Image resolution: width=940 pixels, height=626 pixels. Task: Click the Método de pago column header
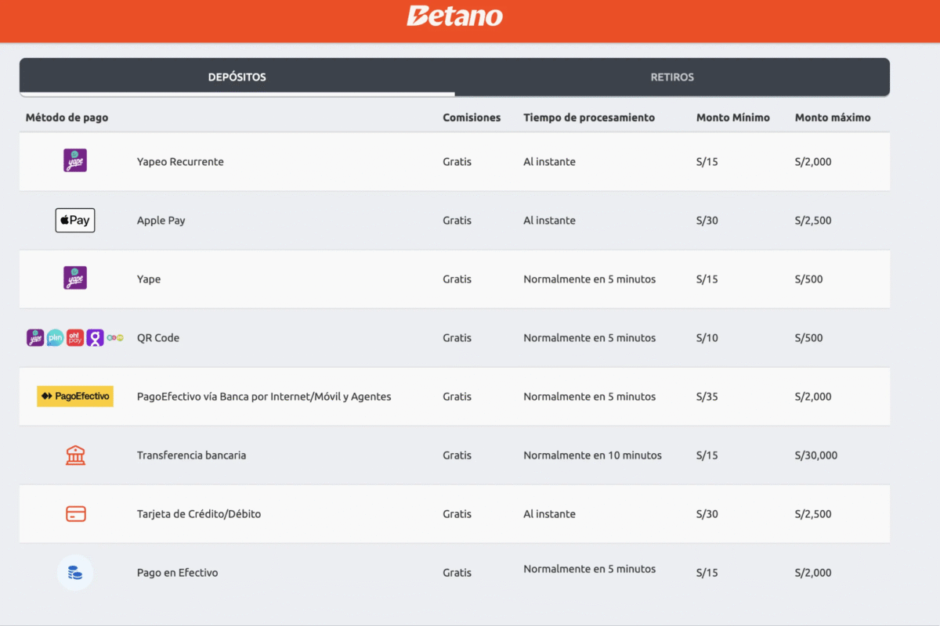coord(67,117)
